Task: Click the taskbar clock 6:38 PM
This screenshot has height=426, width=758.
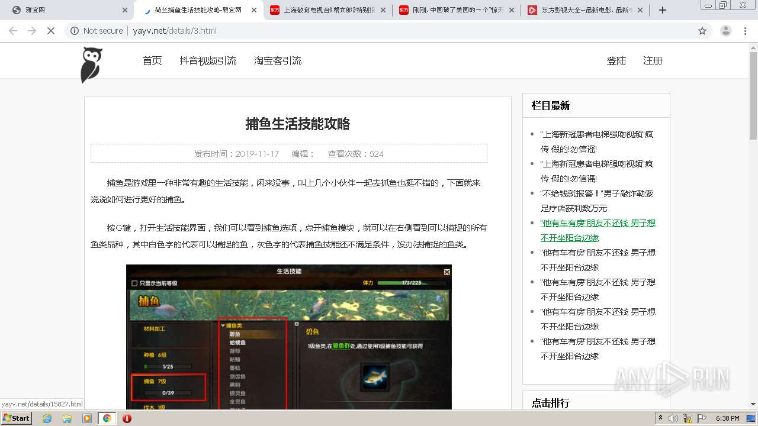Action: [728, 418]
